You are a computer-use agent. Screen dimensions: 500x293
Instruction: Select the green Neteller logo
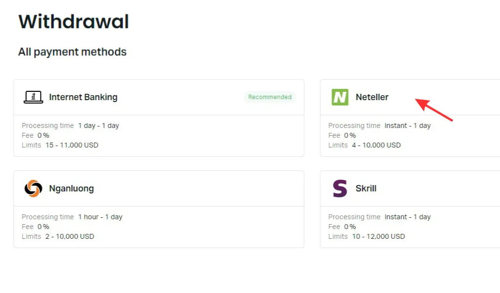(x=340, y=97)
